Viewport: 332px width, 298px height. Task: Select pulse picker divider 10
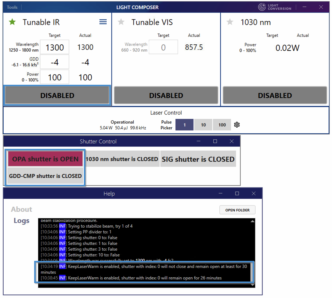(x=203, y=125)
